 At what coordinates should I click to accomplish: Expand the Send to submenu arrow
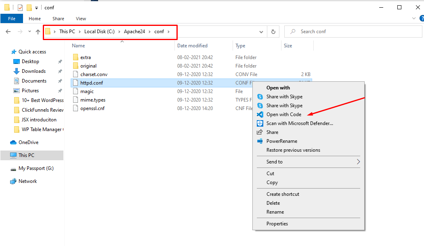358,162
